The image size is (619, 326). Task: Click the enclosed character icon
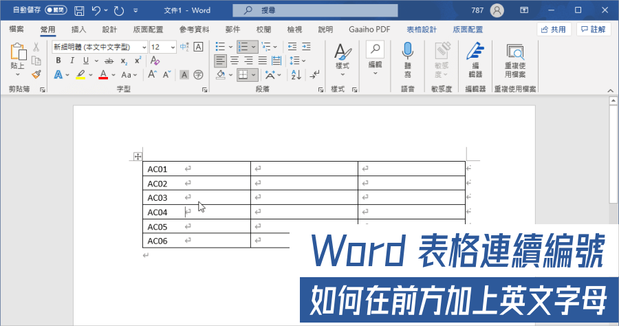tap(198, 74)
